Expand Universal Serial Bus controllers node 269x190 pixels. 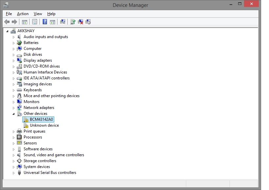click(x=14, y=173)
